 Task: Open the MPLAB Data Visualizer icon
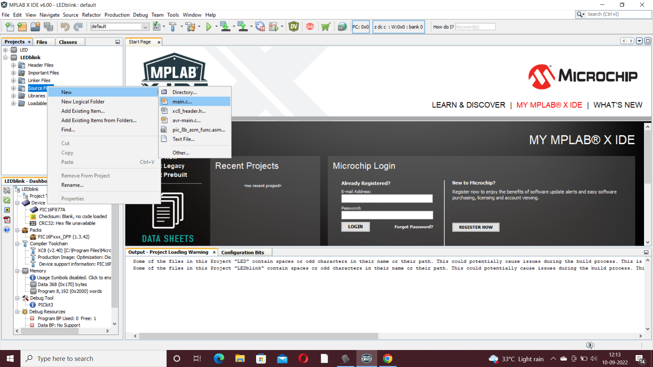click(294, 27)
